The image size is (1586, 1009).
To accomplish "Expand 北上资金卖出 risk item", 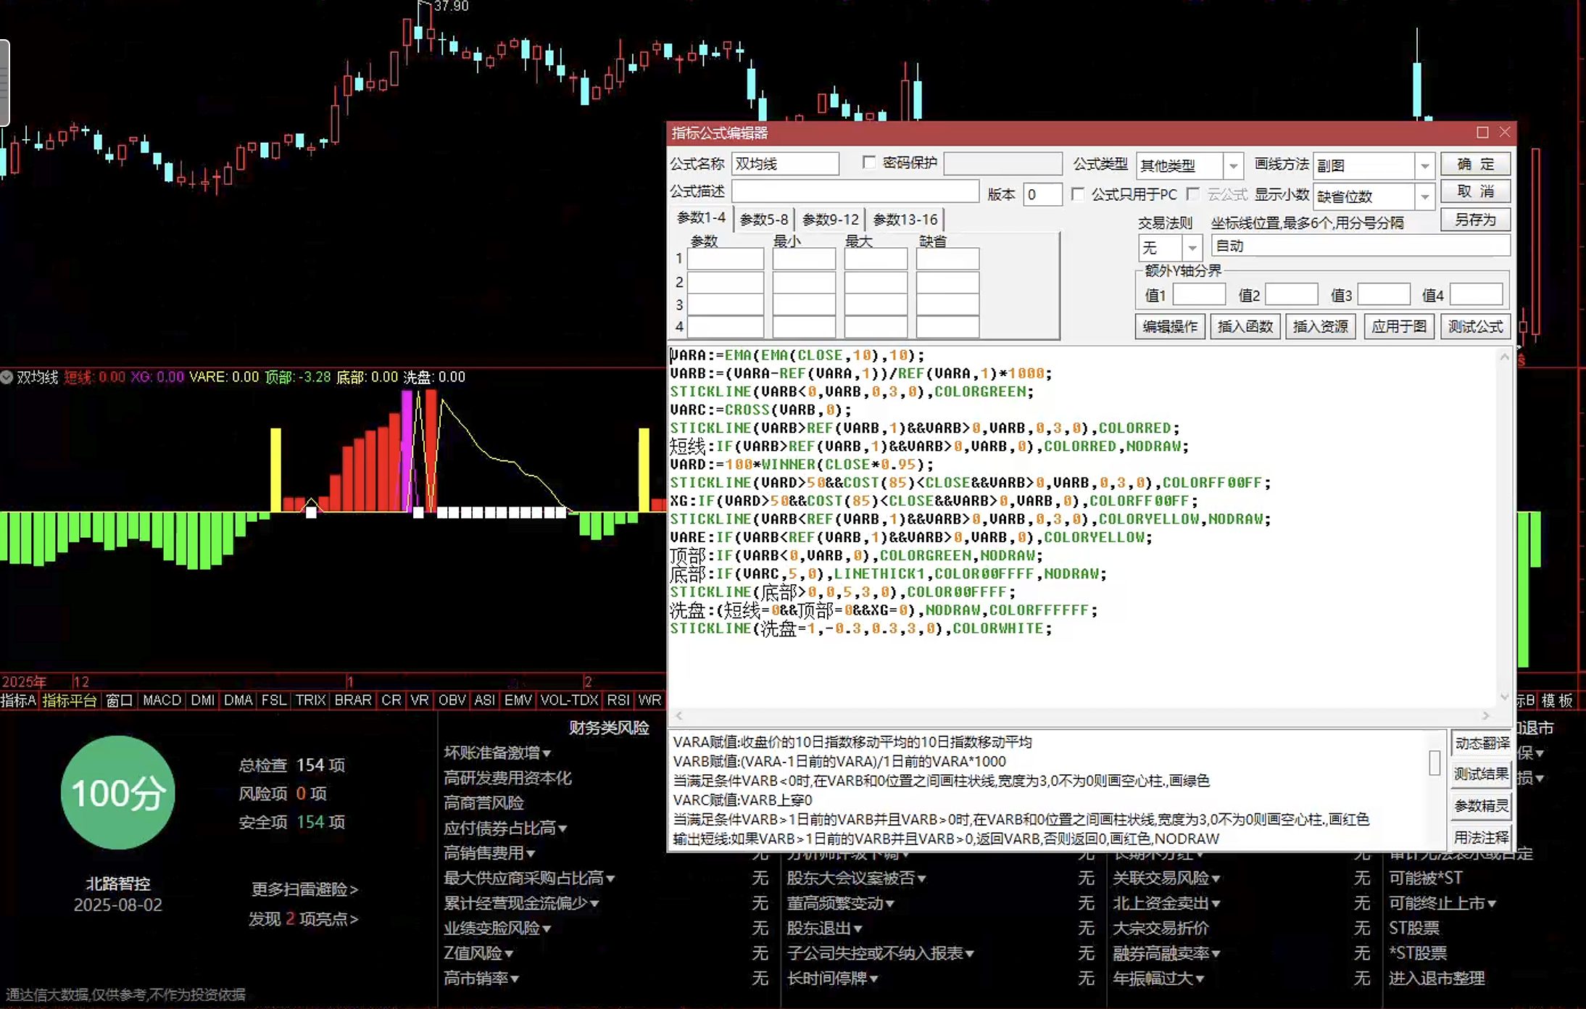I will [1166, 903].
